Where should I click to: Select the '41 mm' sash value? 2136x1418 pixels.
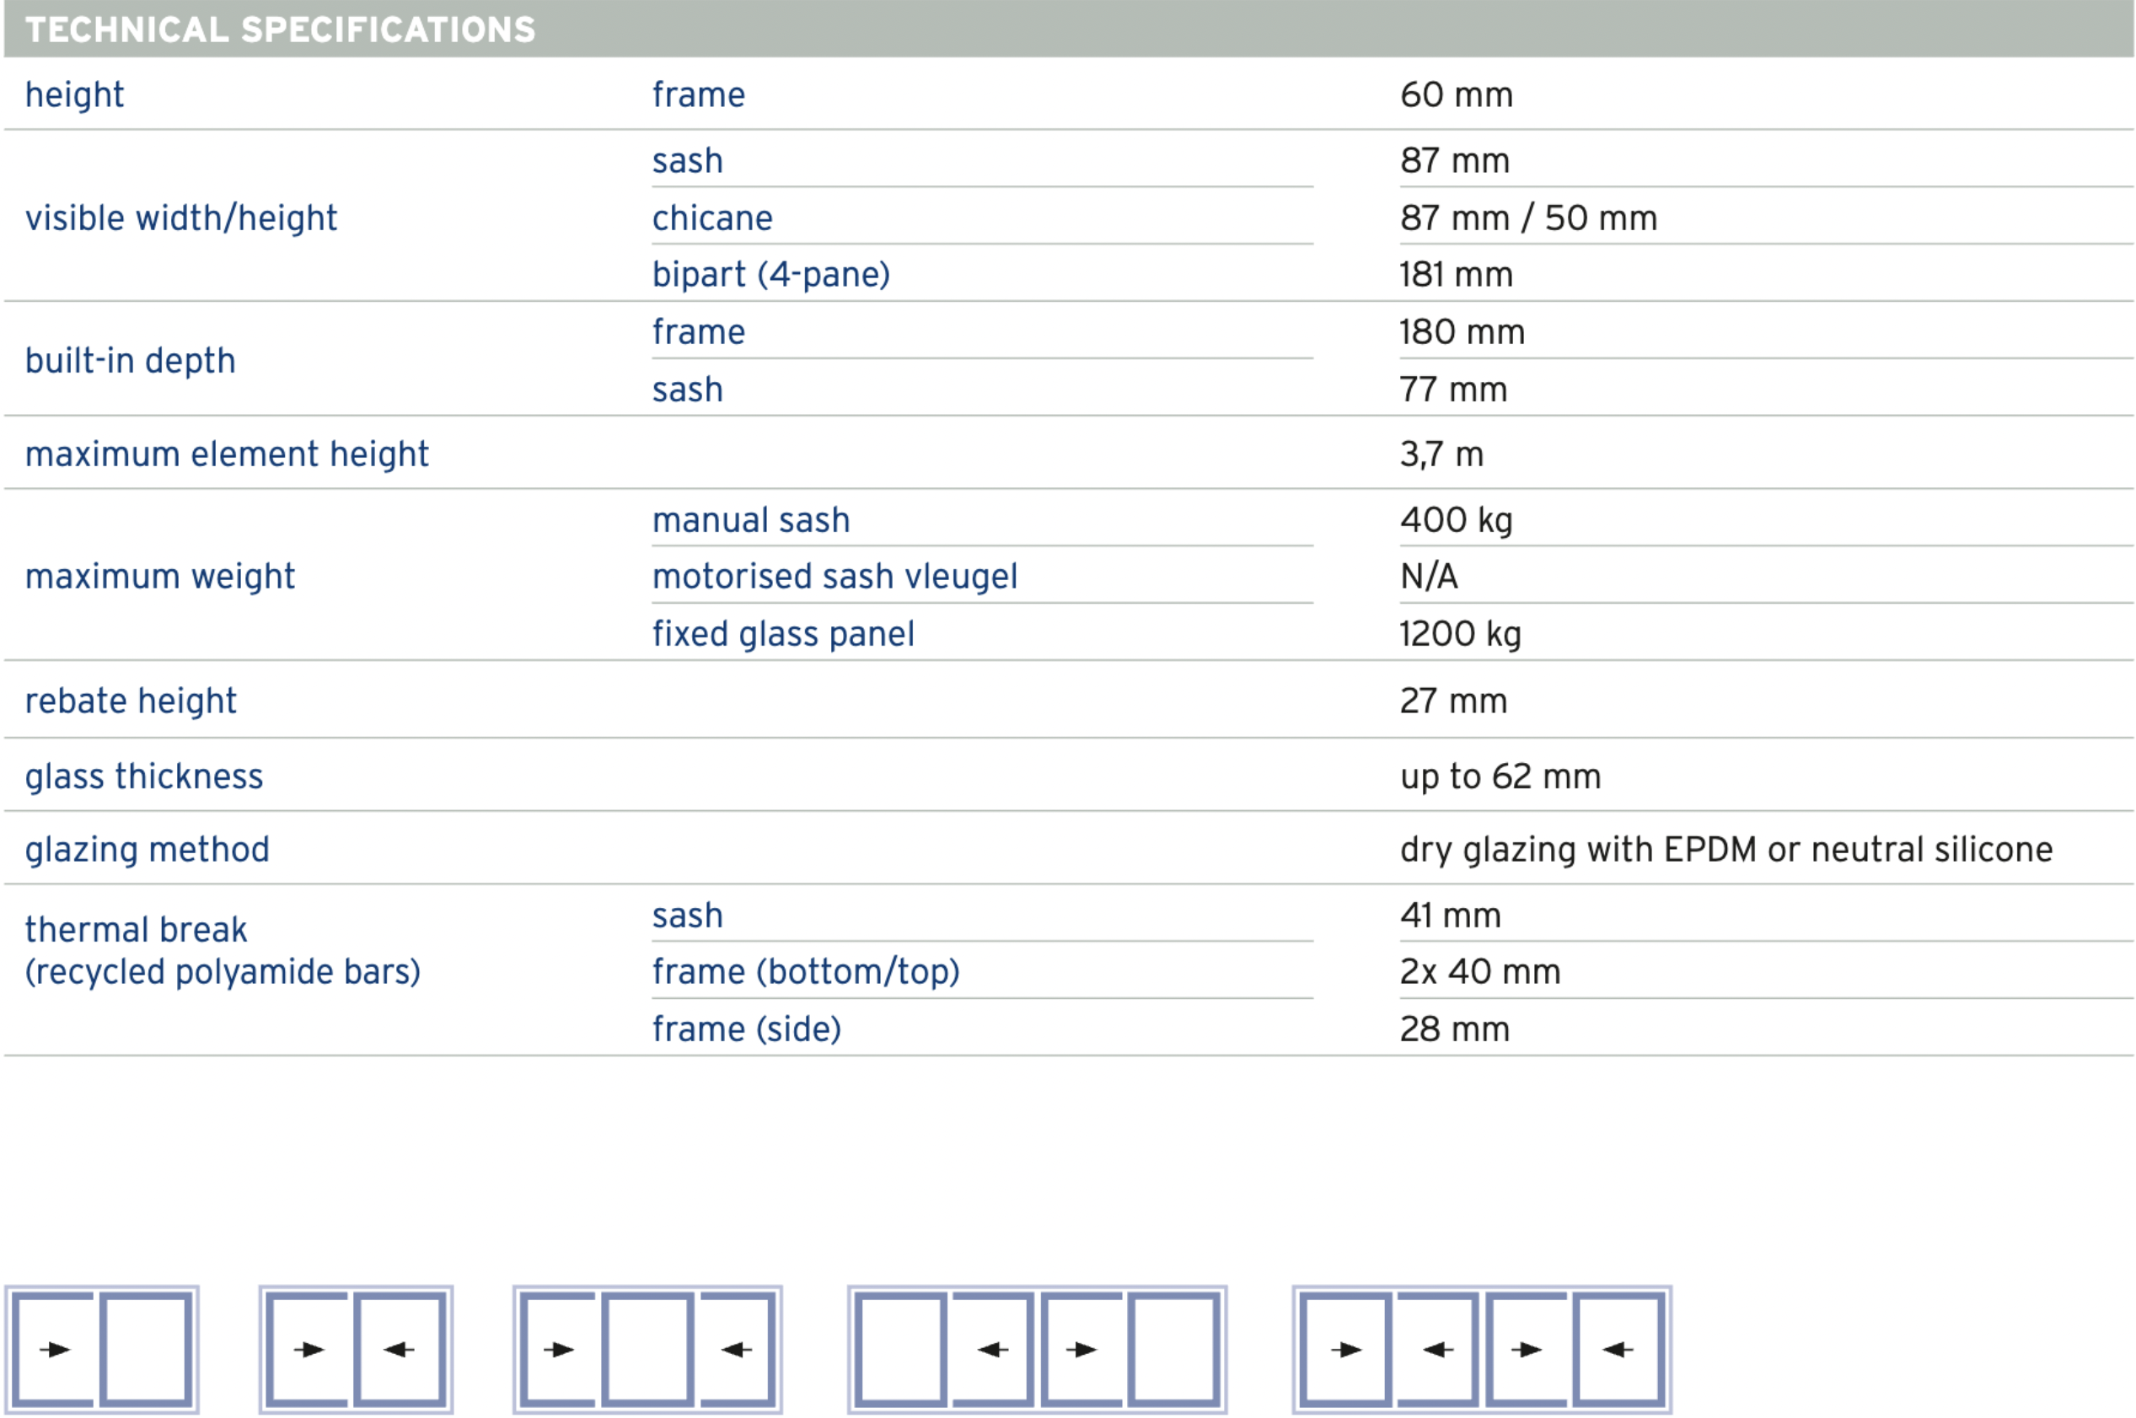tap(1451, 916)
